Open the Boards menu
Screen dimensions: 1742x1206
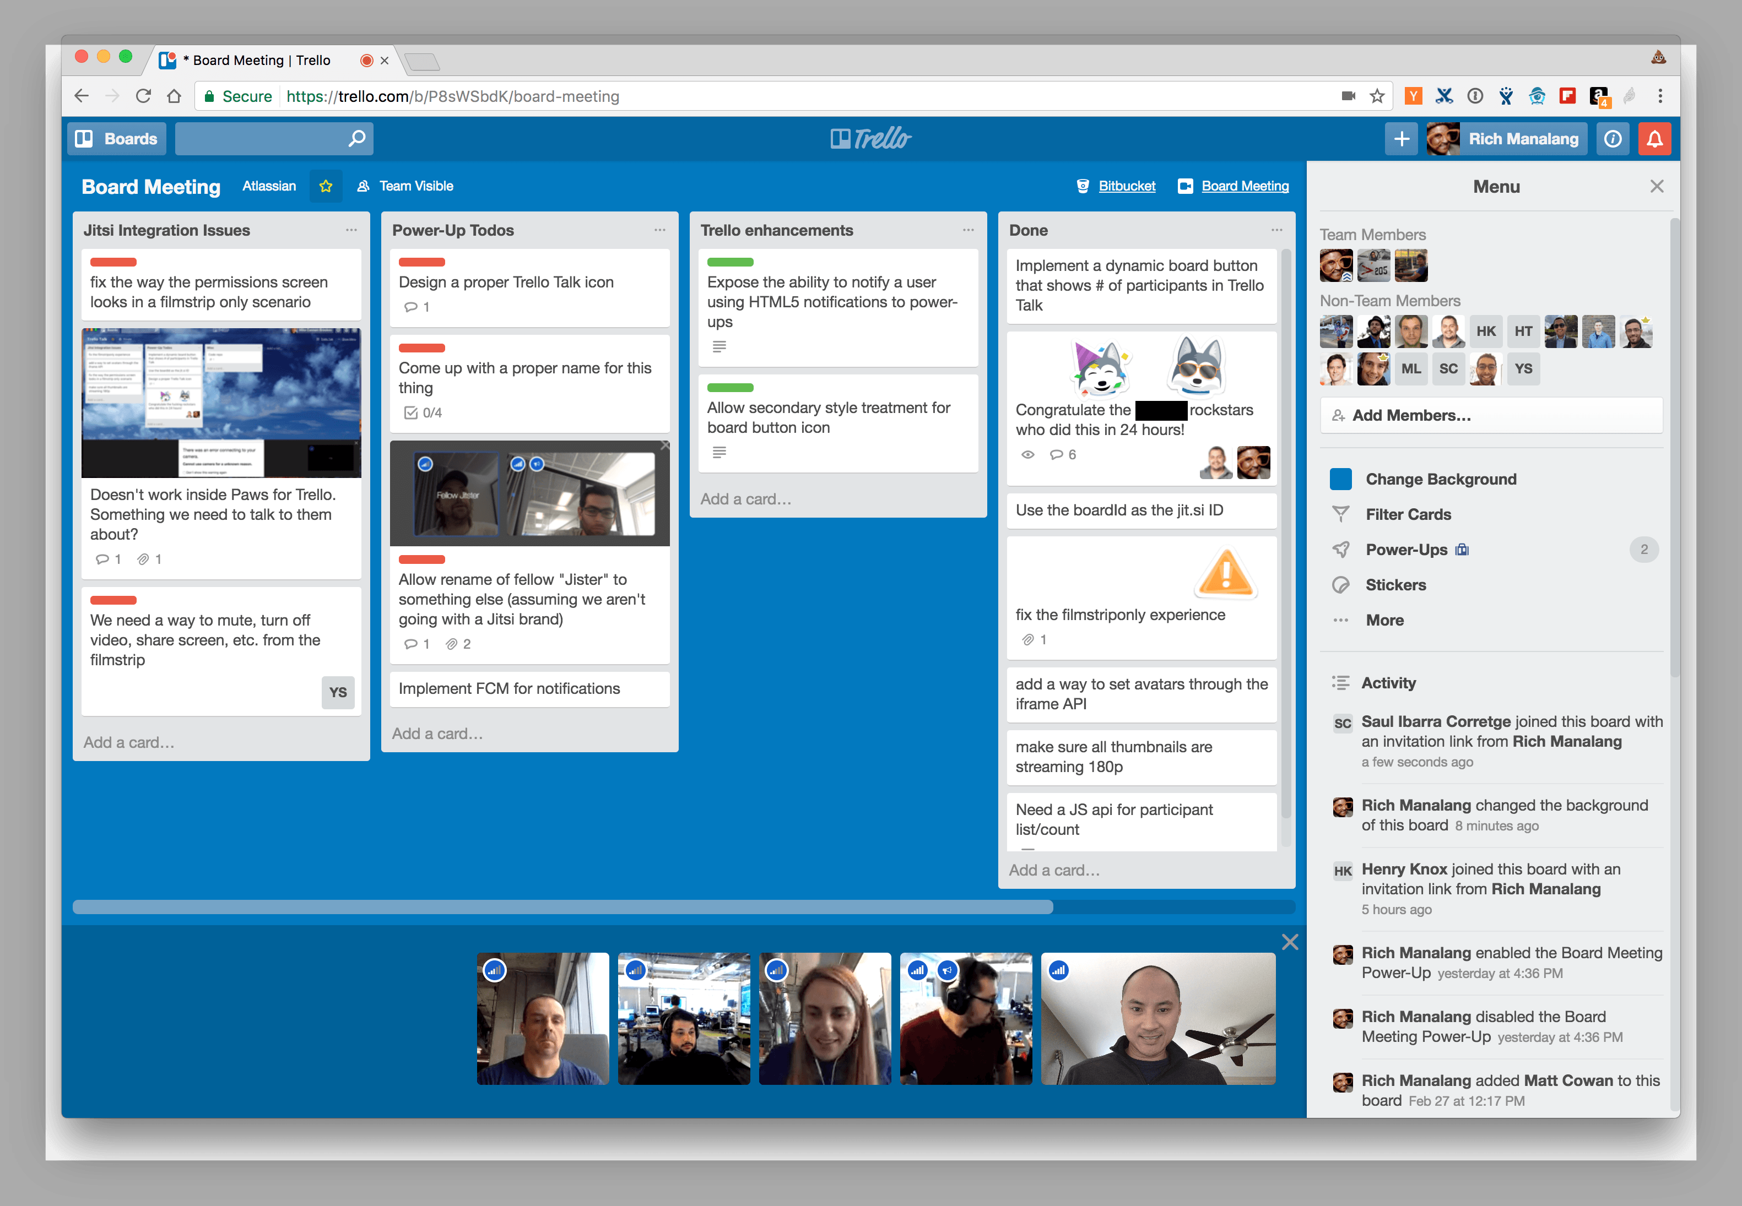[x=117, y=139]
